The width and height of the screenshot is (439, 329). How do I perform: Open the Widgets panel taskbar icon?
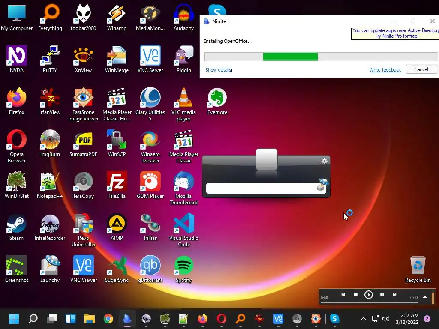pos(71,318)
